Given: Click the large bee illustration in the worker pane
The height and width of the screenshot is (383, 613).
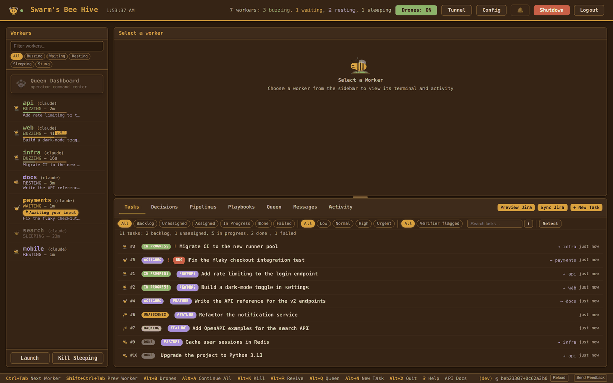Looking at the screenshot, I should (360, 65).
